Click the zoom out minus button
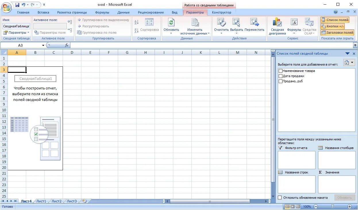Image resolution: width=358 pixels, height=210 pixels. (x=315, y=207)
